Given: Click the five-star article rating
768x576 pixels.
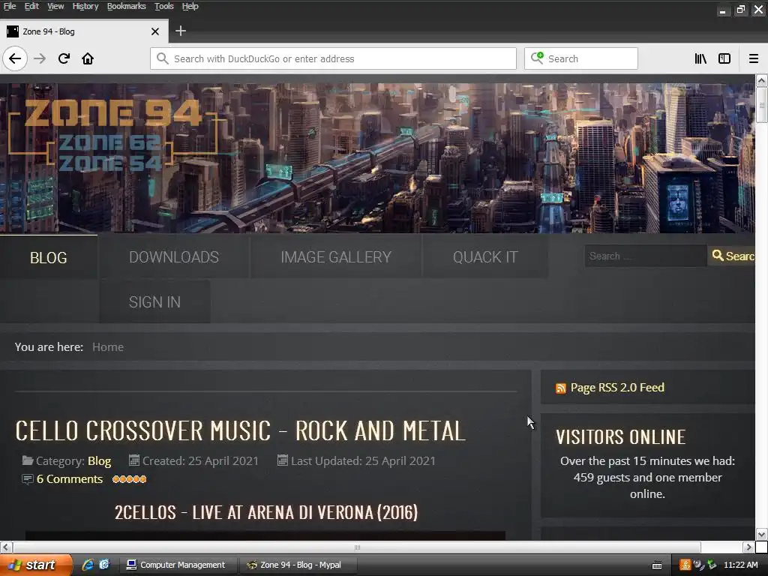Looking at the screenshot, I should pyautogui.click(x=129, y=479).
